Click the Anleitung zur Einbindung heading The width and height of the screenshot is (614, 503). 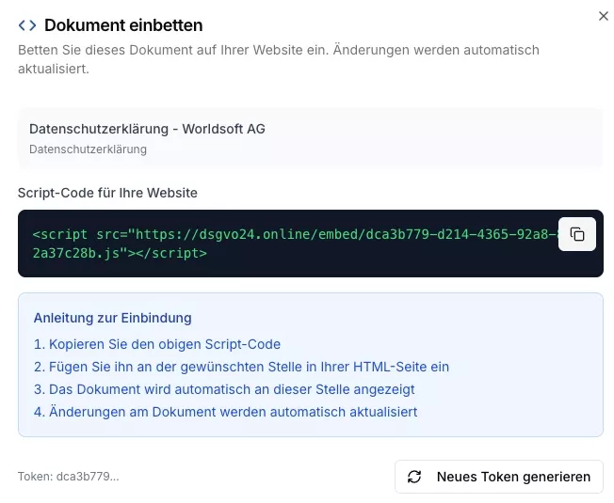coord(112,318)
